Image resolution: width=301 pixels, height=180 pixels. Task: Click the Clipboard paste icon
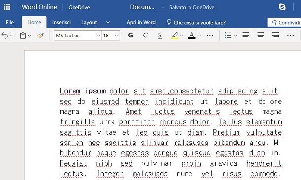point(23,36)
